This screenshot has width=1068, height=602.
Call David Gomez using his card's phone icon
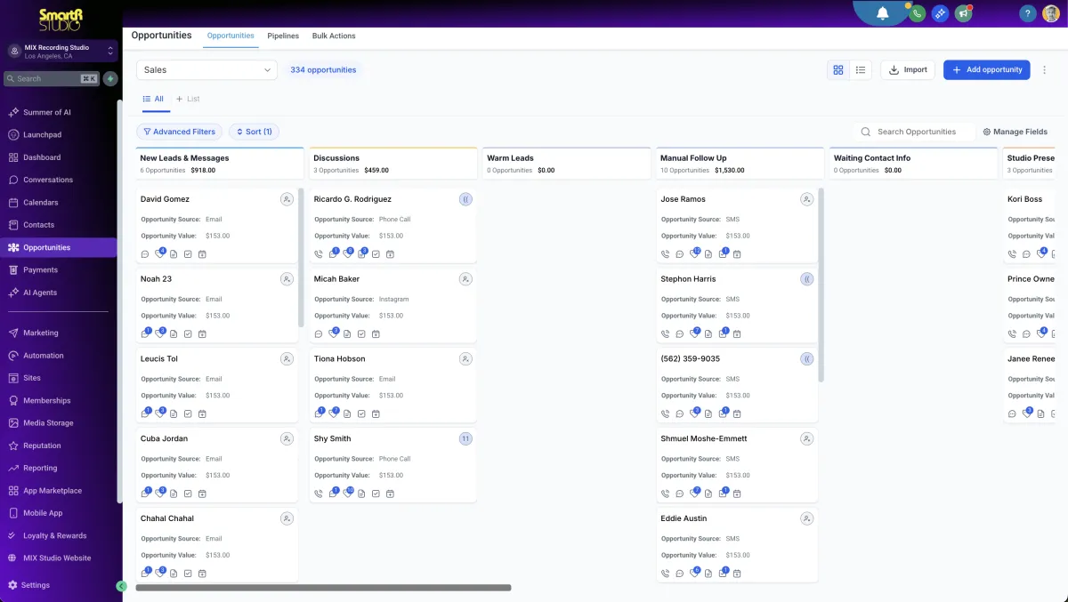[x=145, y=253]
